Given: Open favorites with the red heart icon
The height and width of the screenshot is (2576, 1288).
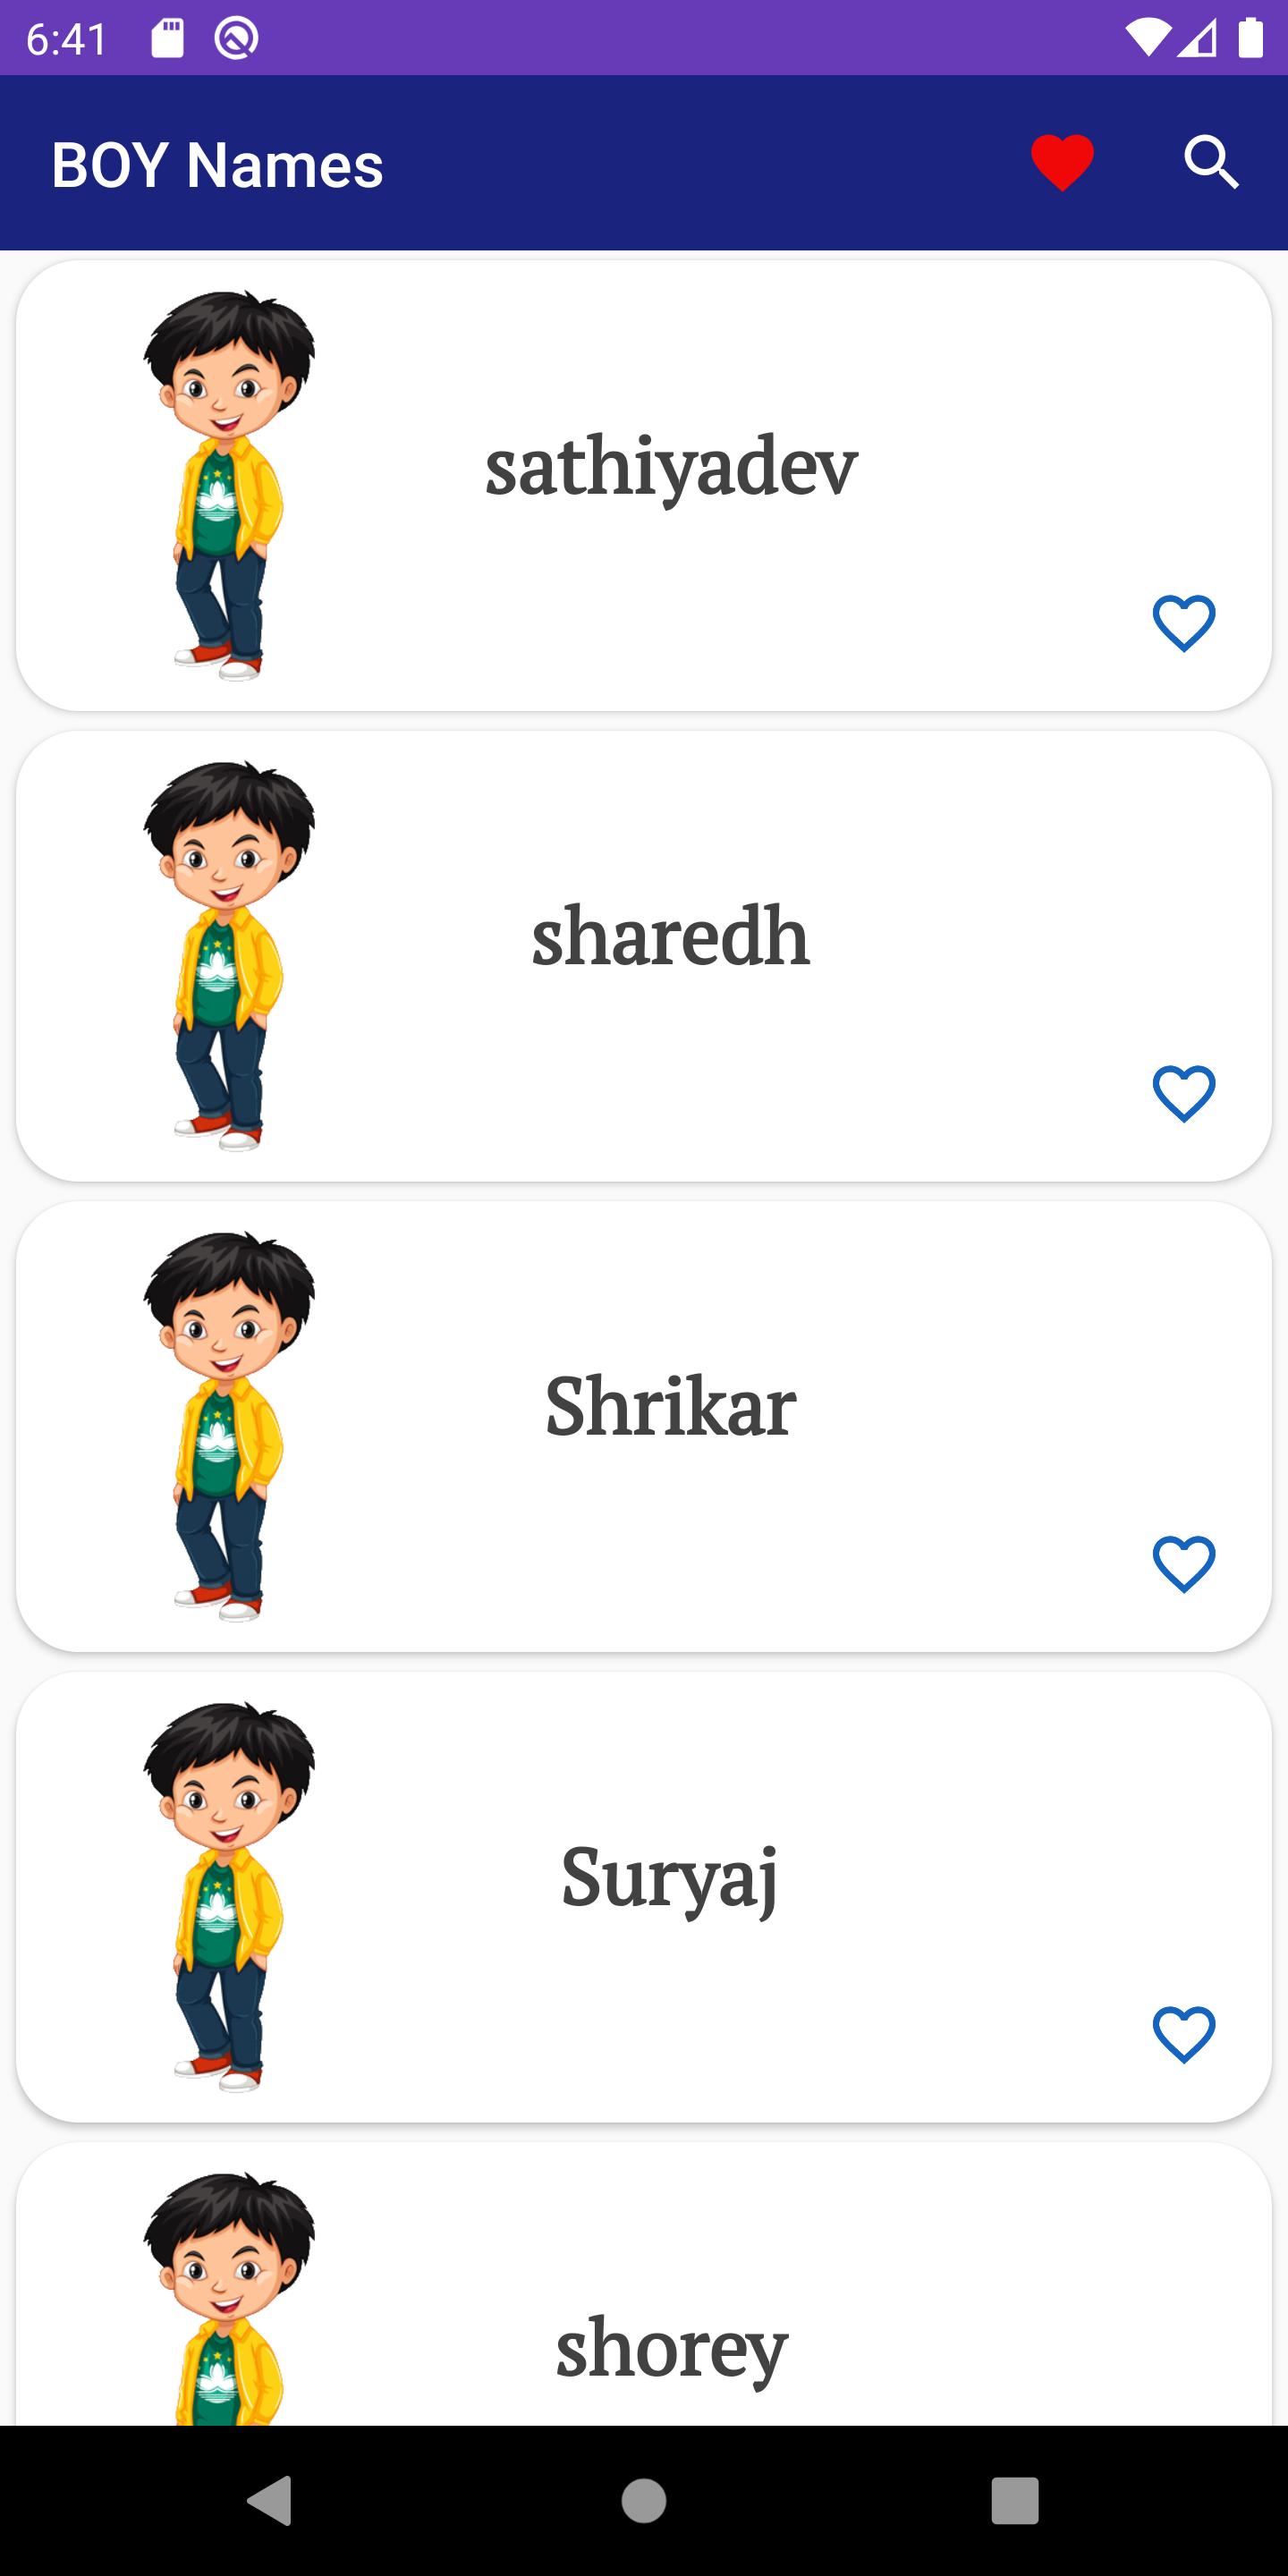Looking at the screenshot, I should (x=1062, y=163).
